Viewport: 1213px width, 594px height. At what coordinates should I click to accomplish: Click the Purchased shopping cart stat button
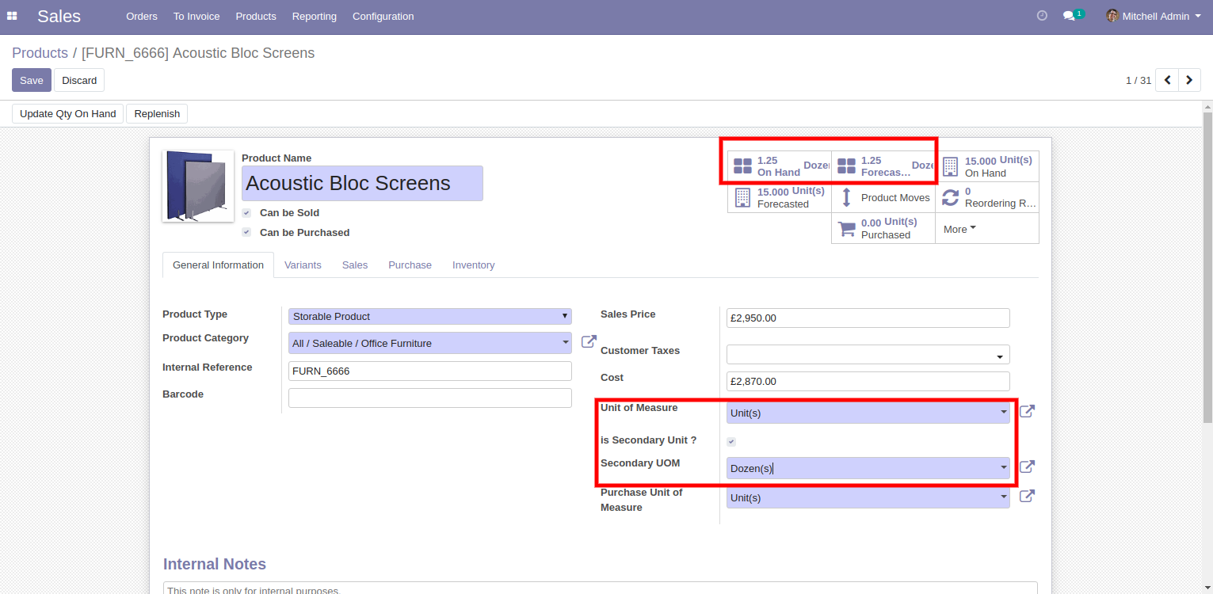tap(883, 228)
